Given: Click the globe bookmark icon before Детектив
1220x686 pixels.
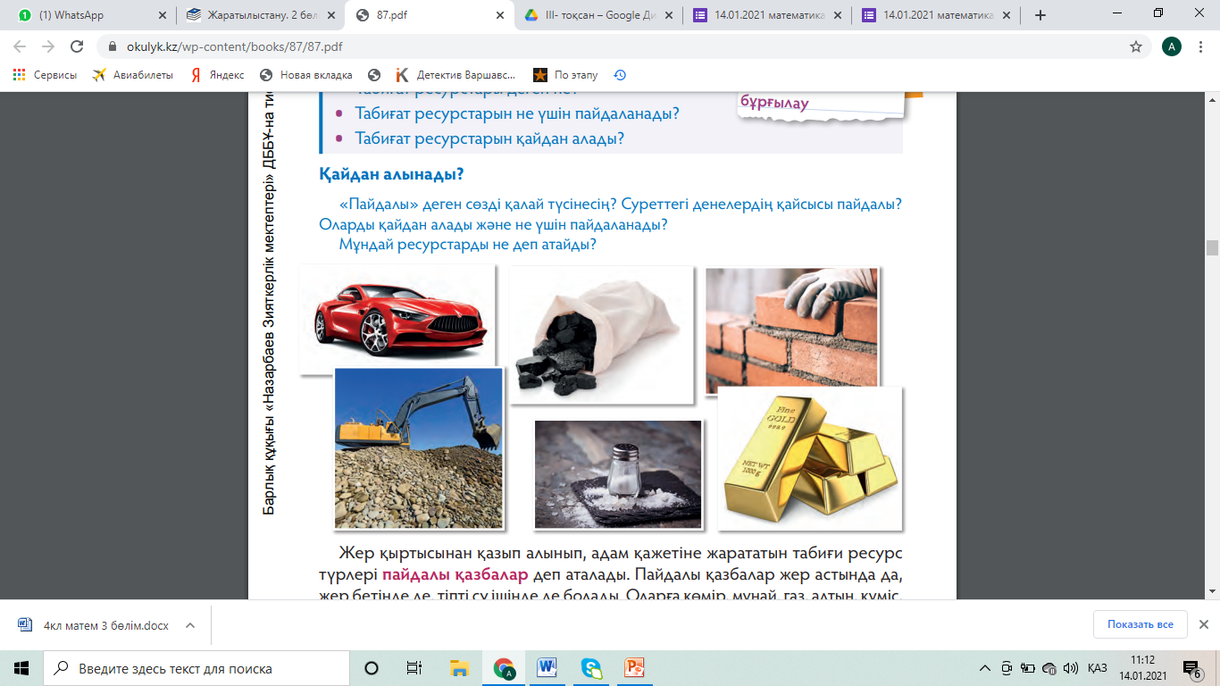Looking at the screenshot, I should [x=373, y=75].
